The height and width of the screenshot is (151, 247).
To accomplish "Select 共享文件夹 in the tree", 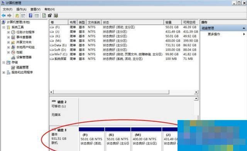I will (24, 42).
